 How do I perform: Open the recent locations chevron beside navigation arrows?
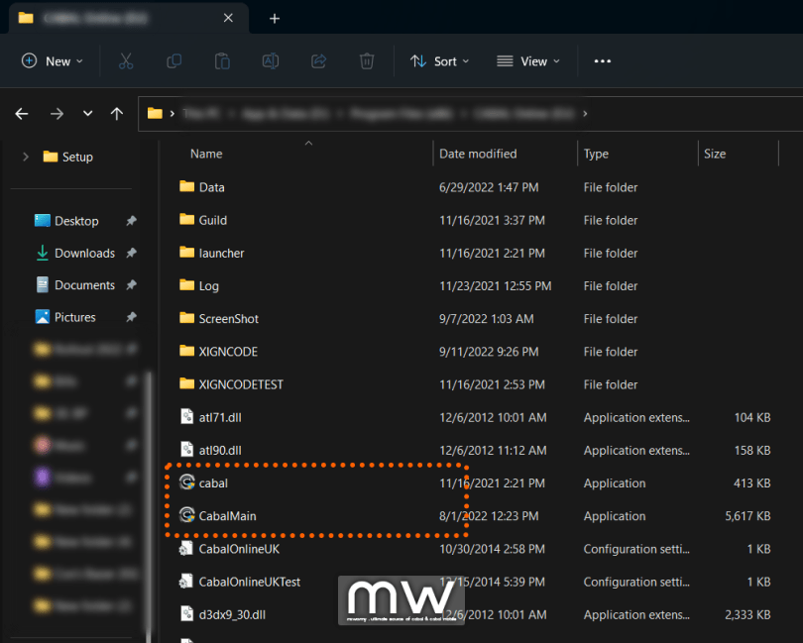point(87,114)
